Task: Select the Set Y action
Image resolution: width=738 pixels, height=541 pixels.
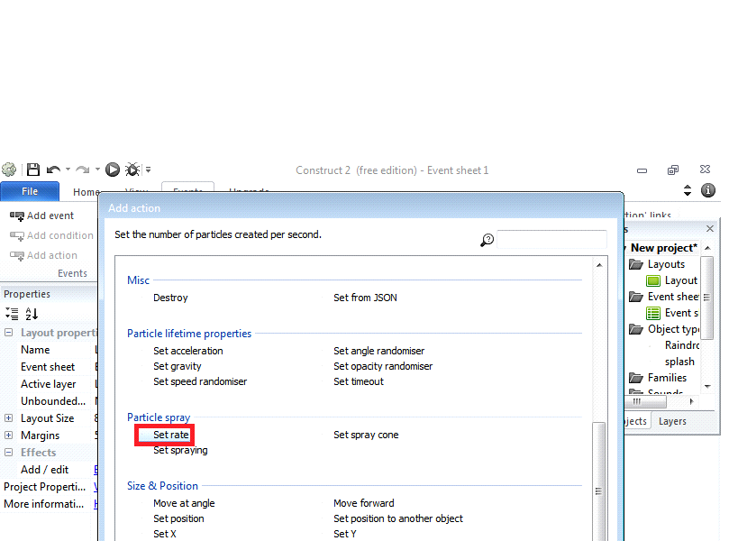Action: click(x=345, y=534)
